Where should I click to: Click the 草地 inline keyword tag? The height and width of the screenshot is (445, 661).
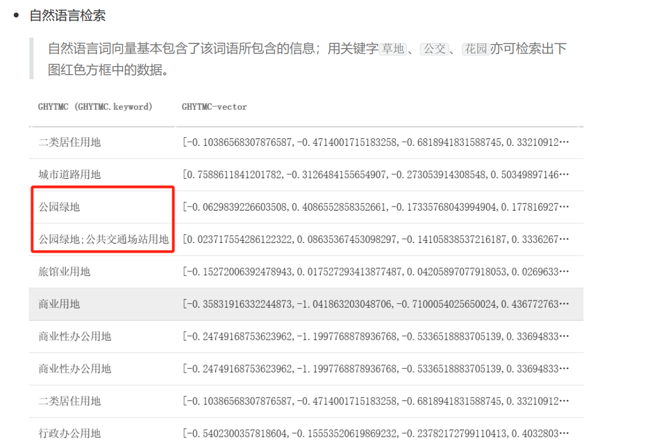(x=393, y=49)
